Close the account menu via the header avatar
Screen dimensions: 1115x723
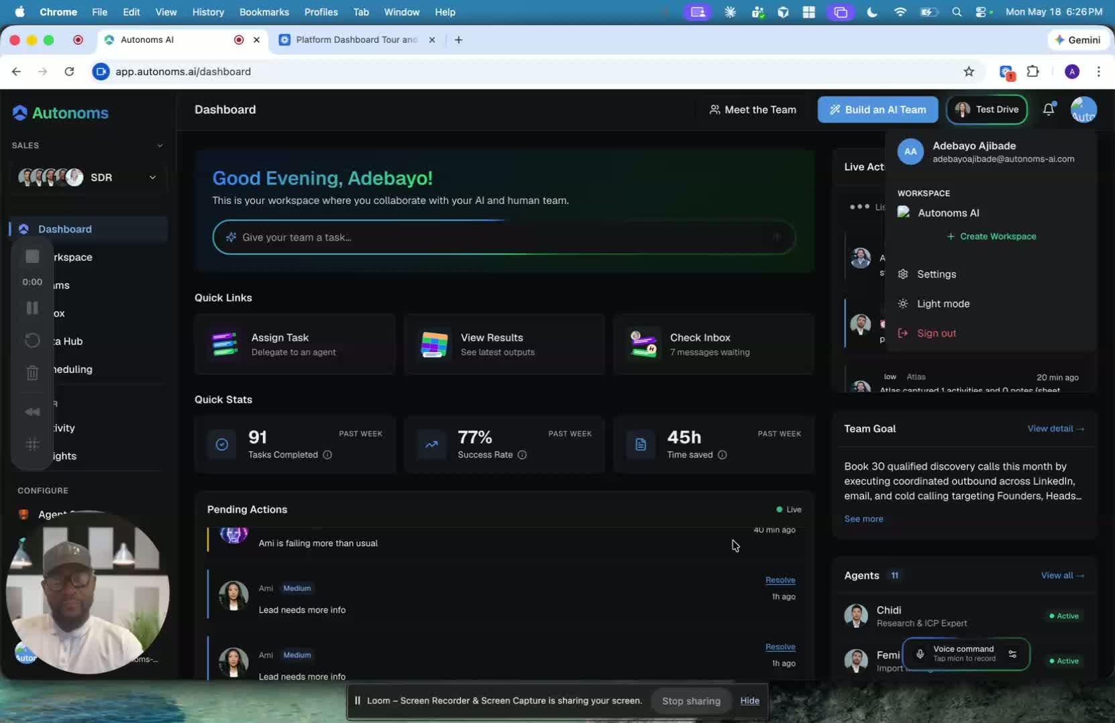pyautogui.click(x=1083, y=109)
